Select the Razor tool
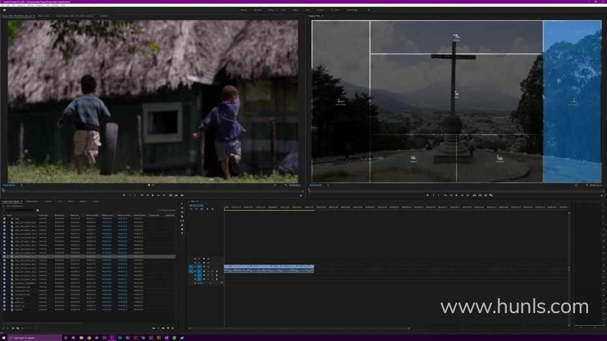This screenshot has height=341, width=607. 182,217
